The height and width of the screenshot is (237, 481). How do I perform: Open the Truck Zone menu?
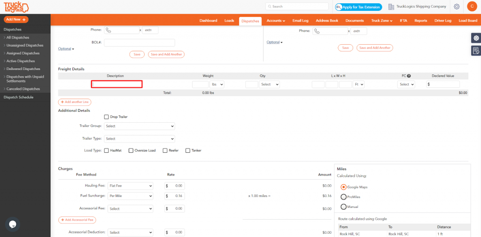pyautogui.click(x=382, y=21)
